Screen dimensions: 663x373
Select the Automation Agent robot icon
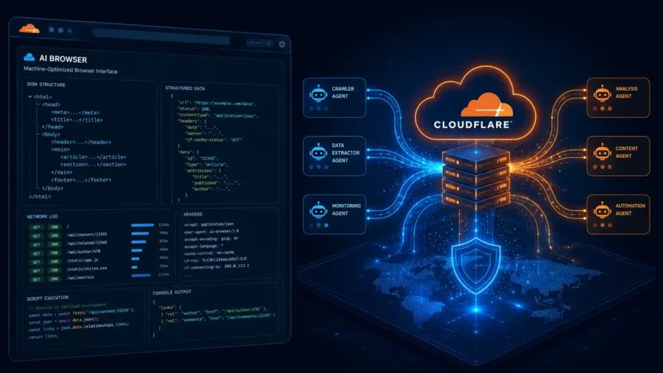[x=602, y=210]
